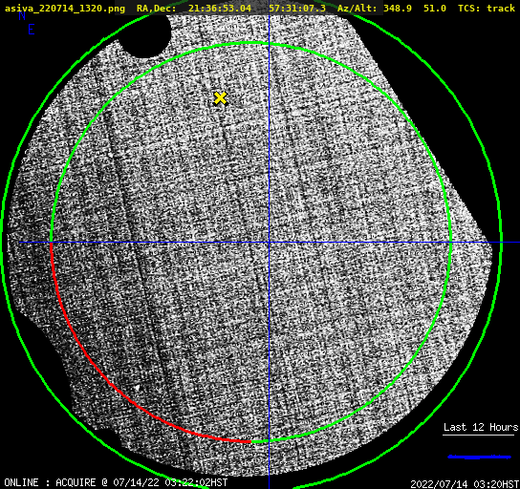Click the azimuth reading 348.9
Image resolution: width=520 pixels, height=489 pixels.
[x=398, y=9]
